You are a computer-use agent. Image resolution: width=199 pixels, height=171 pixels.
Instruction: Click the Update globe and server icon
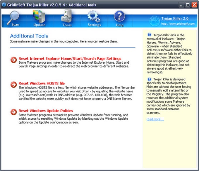[39, 16]
